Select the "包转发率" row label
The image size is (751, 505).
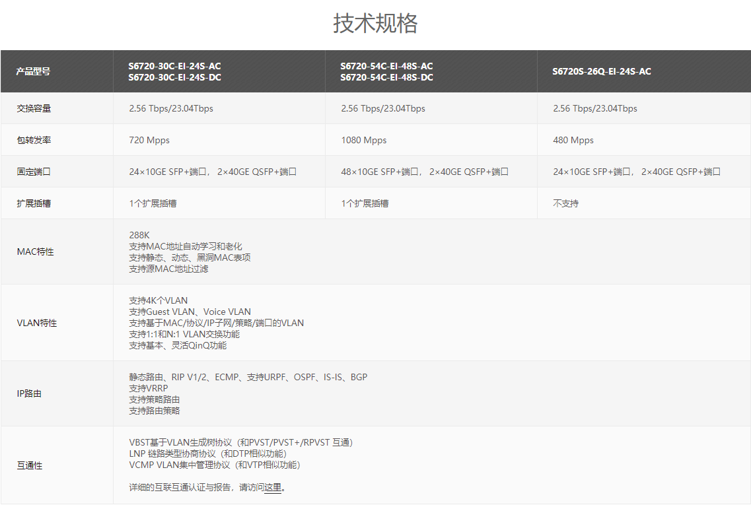(x=34, y=140)
